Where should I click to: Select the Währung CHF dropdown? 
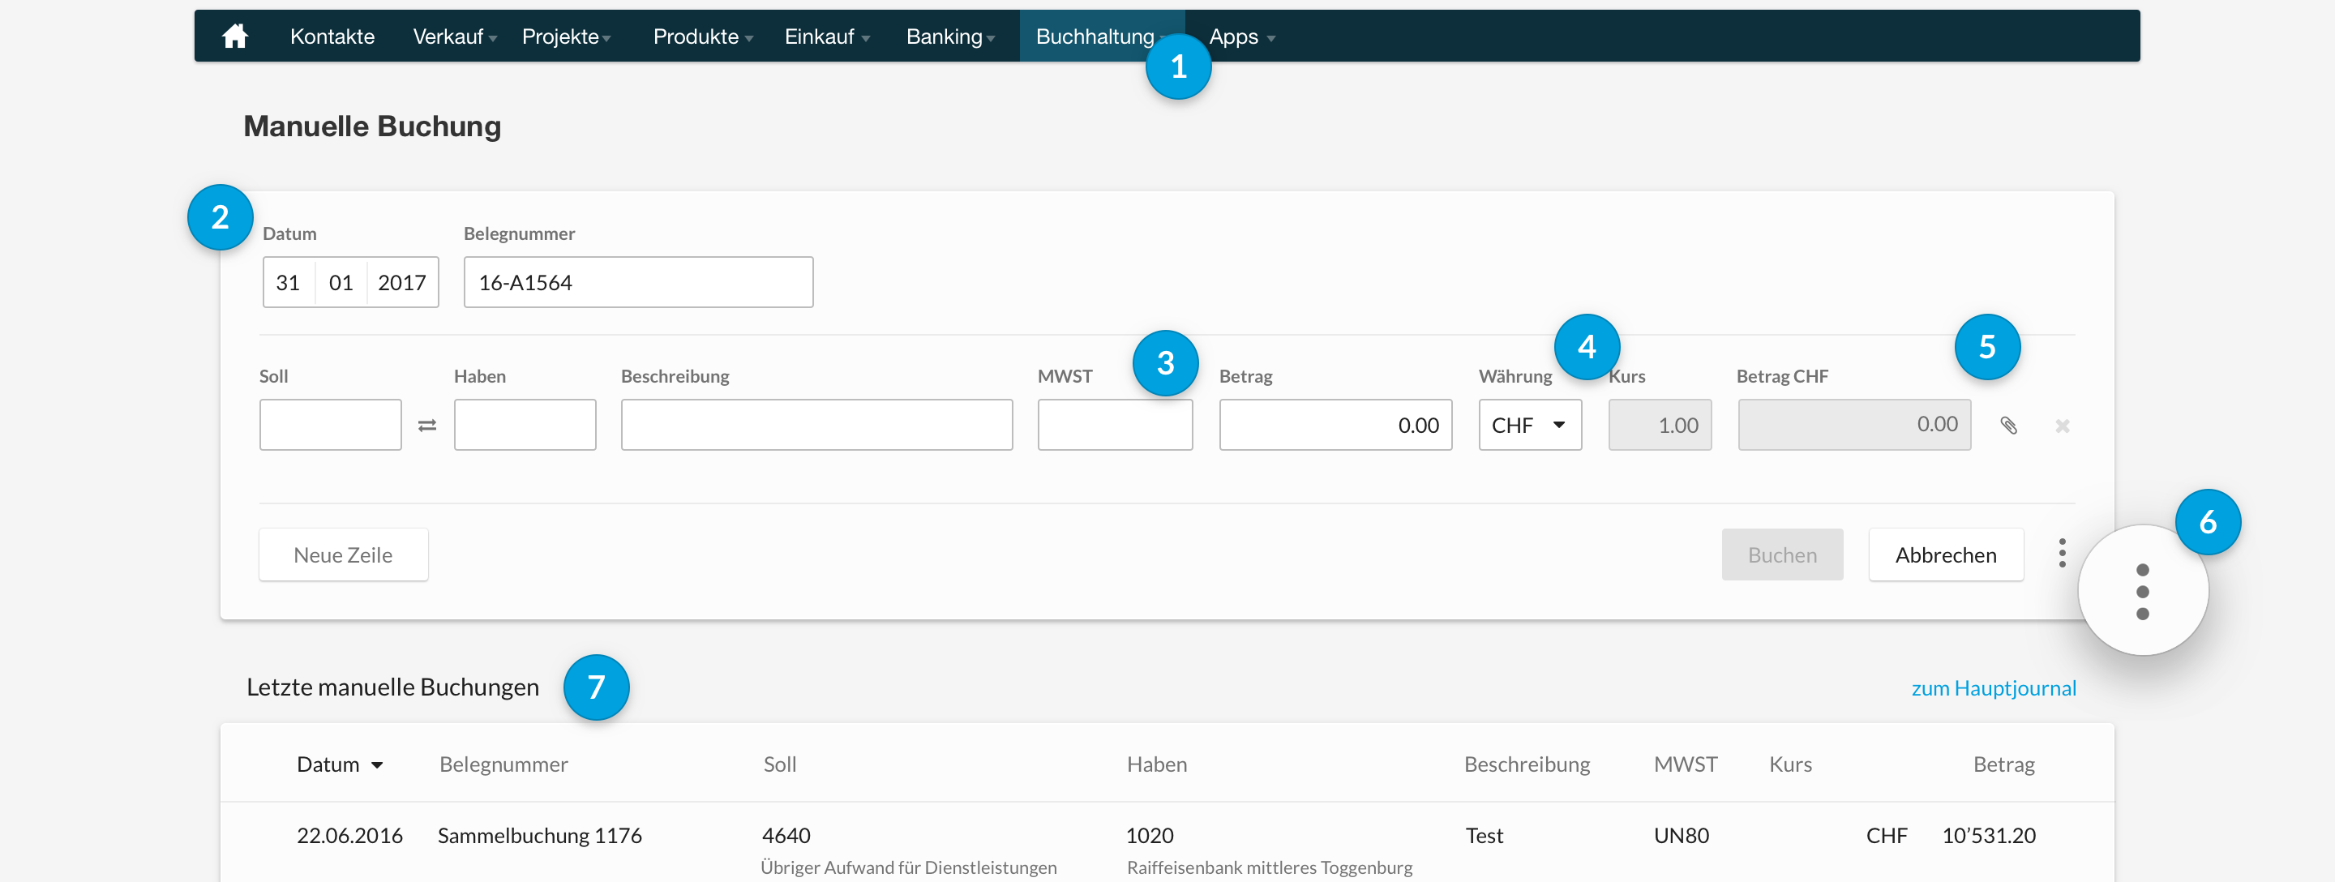pyautogui.click(x=1530, y=425)
